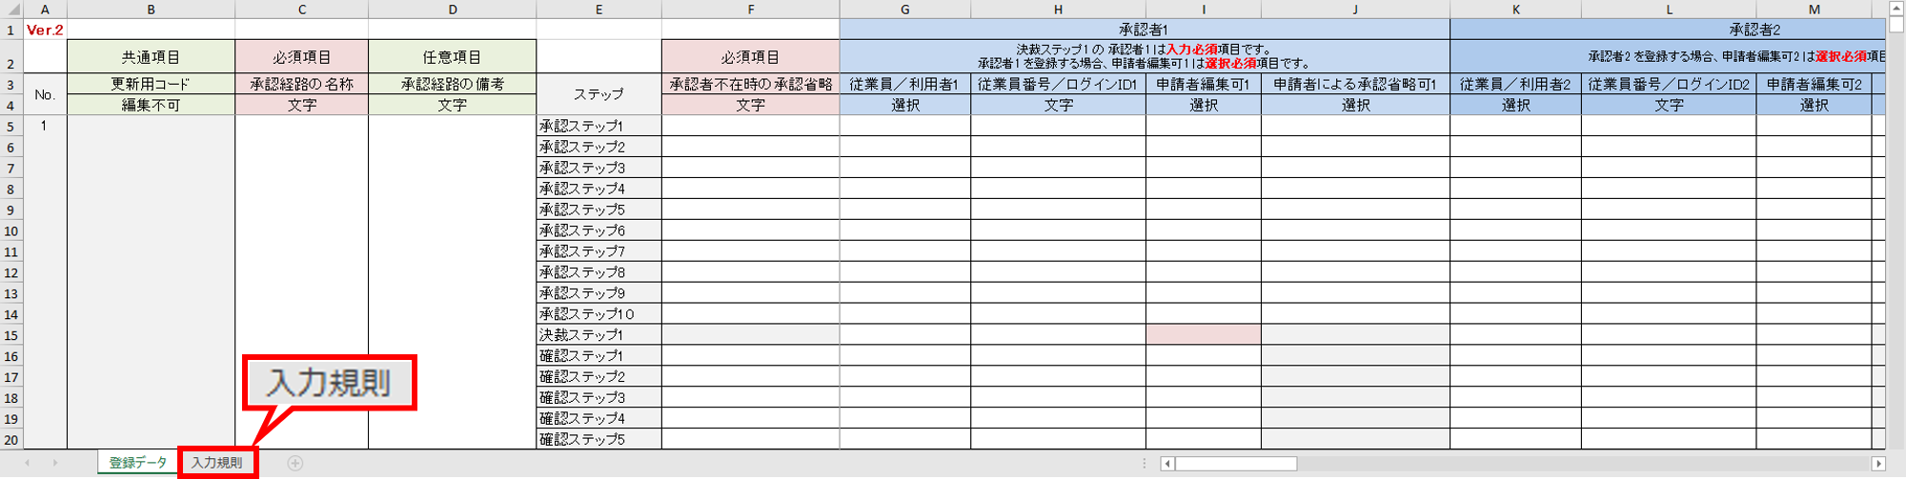
Task: Click the 承認ステップ10 cell
Action: coord(598,313)
